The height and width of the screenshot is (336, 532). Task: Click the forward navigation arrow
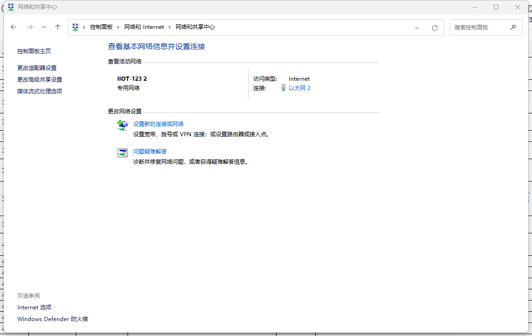tap(30, 27)
